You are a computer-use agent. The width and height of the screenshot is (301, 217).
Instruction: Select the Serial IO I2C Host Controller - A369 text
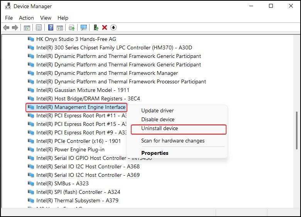point(88,175)
